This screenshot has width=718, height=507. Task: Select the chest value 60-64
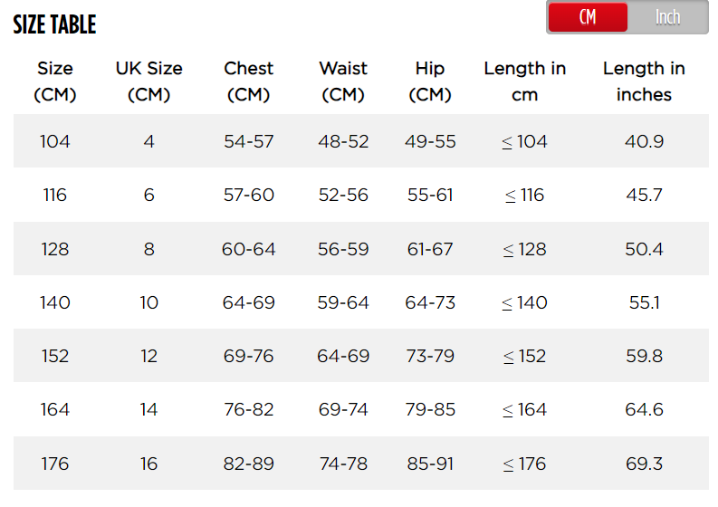pos(249,249)
